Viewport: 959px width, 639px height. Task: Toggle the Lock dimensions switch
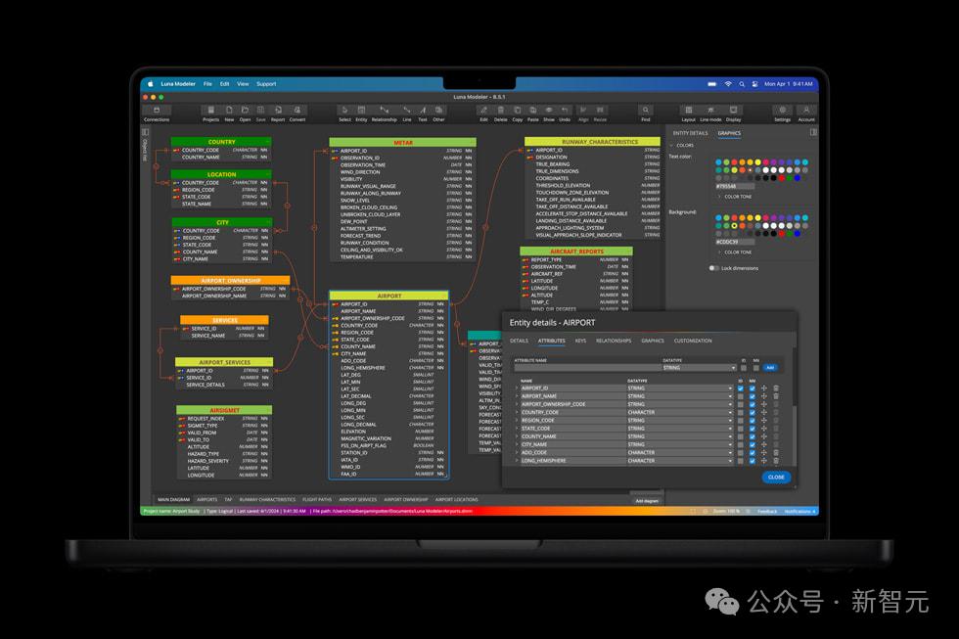click(713, 268)
